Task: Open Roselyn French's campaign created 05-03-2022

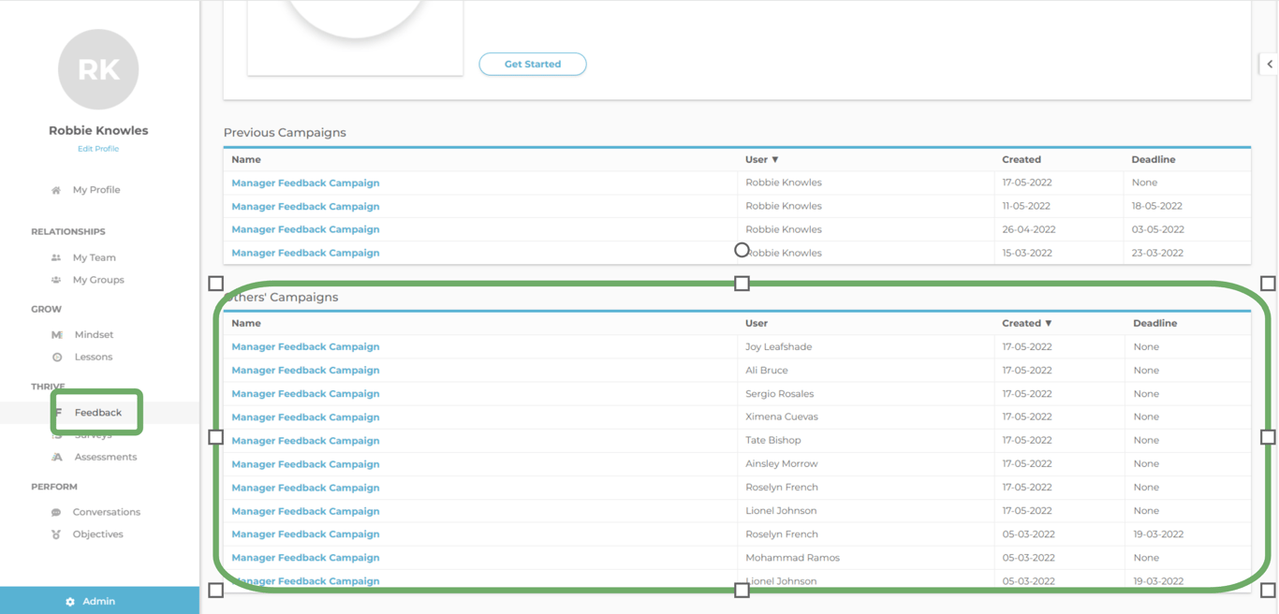Action: coord(305,534)
